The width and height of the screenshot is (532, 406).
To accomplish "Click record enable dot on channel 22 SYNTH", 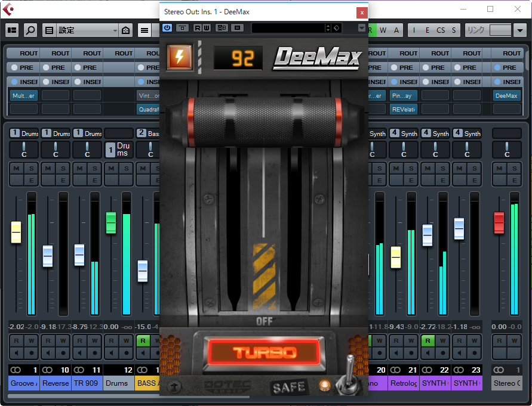I will (x=443, y=353).
